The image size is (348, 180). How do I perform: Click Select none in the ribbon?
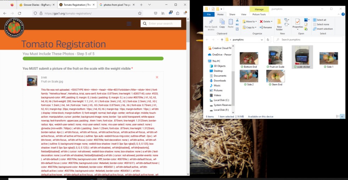(322, 24)
